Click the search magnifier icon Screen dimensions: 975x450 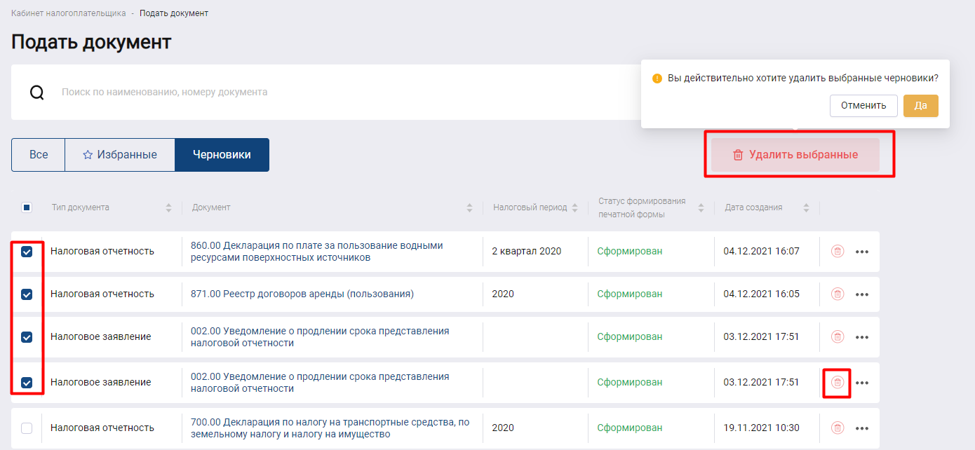[37, 93]
